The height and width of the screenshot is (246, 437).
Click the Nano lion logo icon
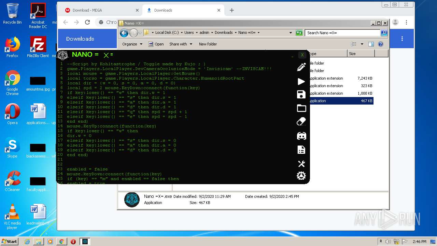63,55
